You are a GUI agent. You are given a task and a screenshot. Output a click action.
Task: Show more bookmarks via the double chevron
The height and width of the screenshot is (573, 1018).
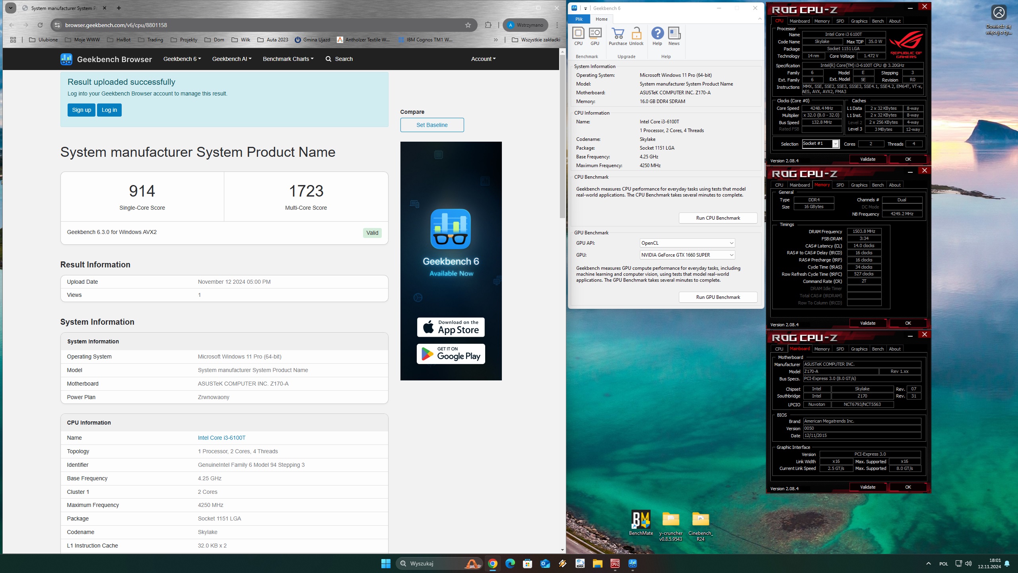[x=495, y=40]
